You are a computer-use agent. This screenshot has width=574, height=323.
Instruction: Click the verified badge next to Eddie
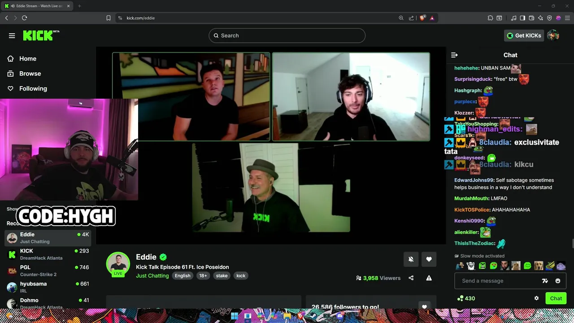click(163, 257)
